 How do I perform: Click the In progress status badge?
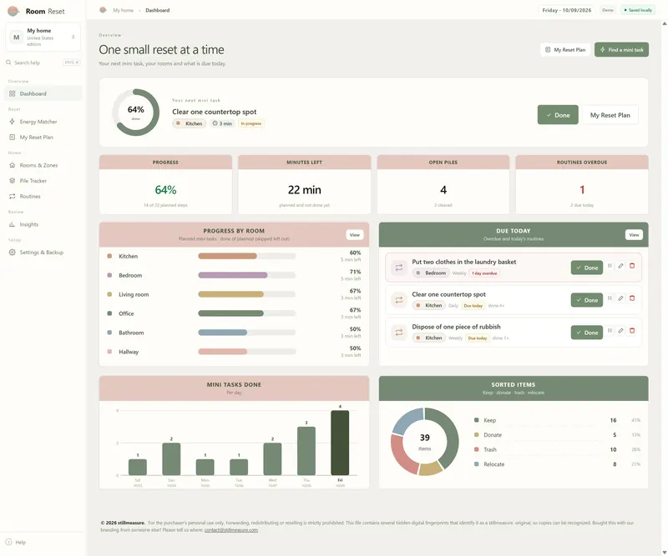[251, 123]
